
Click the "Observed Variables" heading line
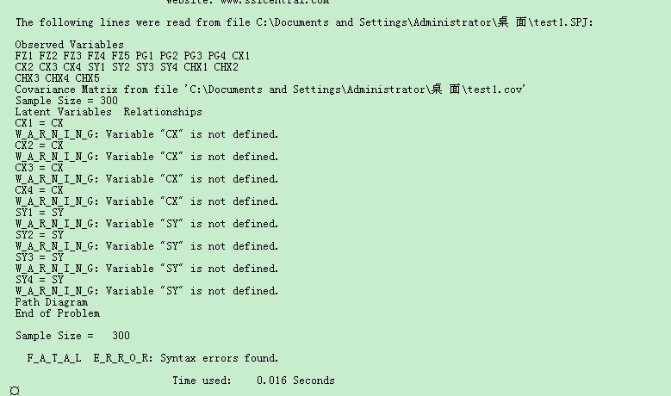69,45
